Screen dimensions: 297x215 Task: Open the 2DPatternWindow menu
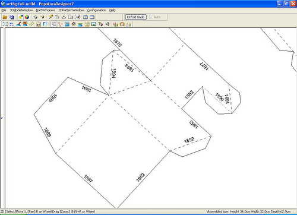coord(71,10)
